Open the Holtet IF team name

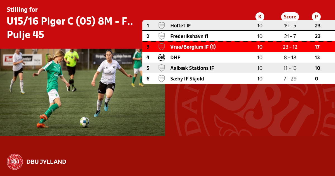pyautogui.click(x=180, y=26)
